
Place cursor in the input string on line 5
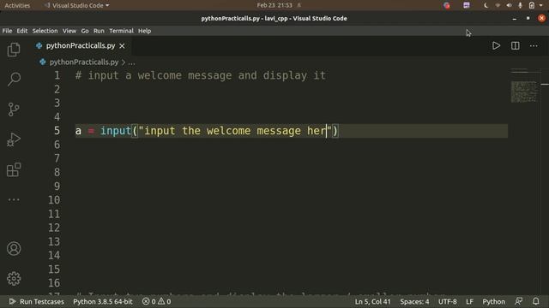[234, 131]
